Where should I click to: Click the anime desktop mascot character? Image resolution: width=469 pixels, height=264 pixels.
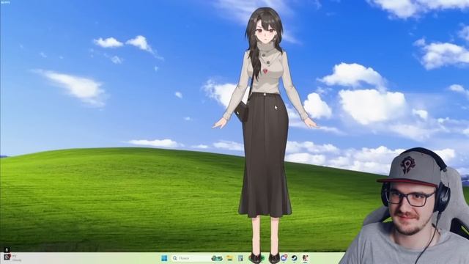(265, 135)
